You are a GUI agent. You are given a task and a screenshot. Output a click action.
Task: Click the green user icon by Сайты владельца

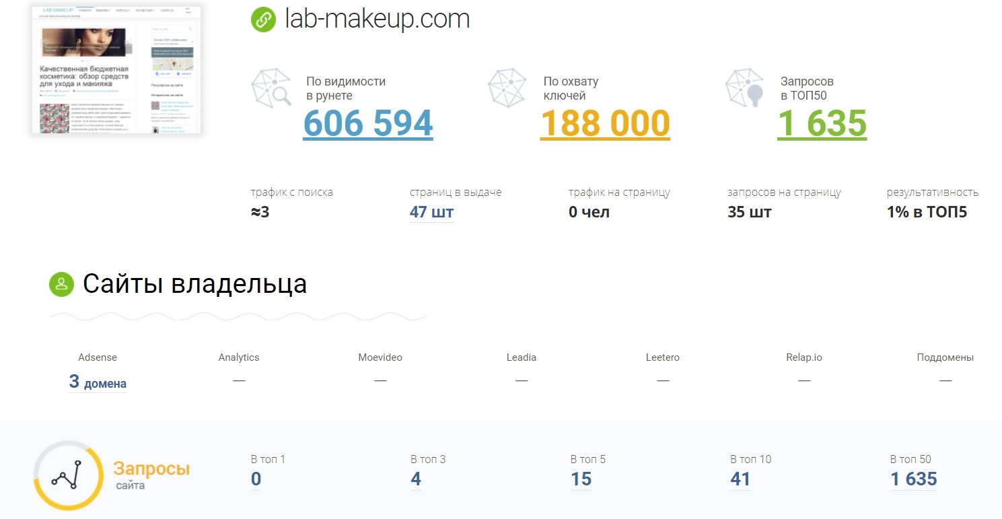point(61,284)
